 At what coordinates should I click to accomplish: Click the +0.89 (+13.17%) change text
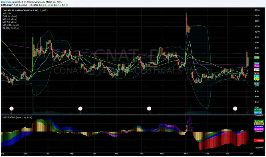29,5
